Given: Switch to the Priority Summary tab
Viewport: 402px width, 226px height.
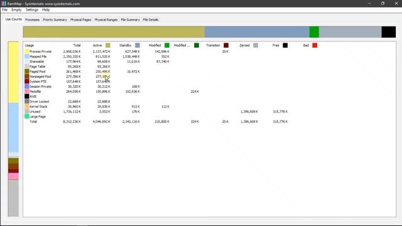Looking at the screenshot, I should [55, 19].
